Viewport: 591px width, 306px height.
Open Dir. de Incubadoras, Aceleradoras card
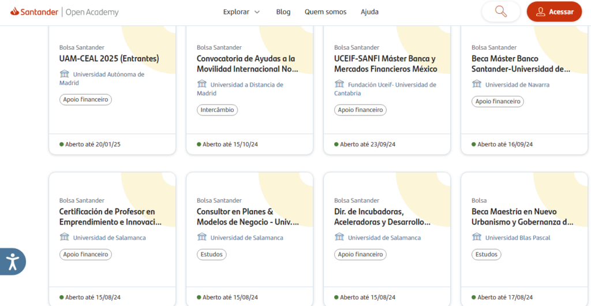pyautogui.click(x=382, y=217)
